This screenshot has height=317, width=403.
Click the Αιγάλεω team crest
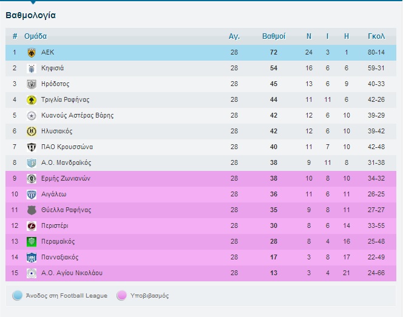32,195
